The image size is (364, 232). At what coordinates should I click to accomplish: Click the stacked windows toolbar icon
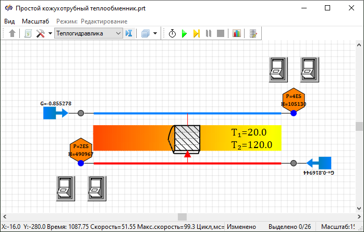click(x=145, y=33)
